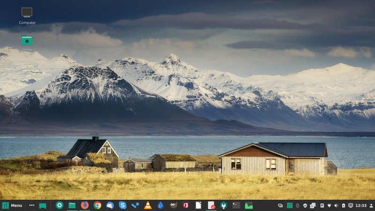Click the removable drives tray icon
Image resolution: width=375 pixels, height=211 pixels.
(322, 205)
